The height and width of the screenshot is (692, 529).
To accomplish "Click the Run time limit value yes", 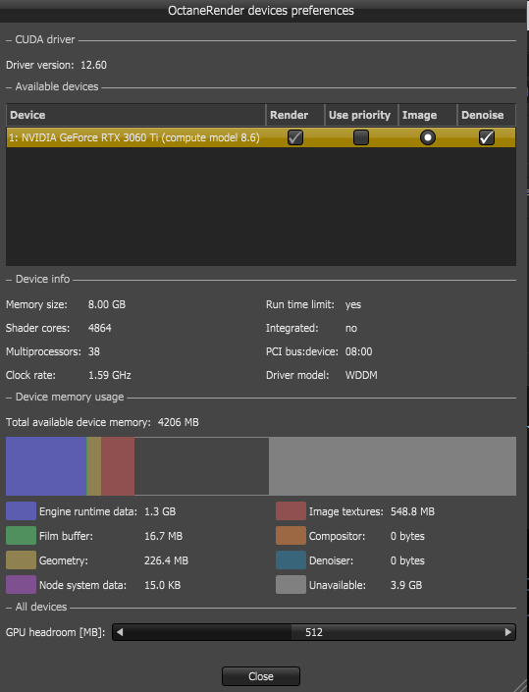I will point(353,304).
